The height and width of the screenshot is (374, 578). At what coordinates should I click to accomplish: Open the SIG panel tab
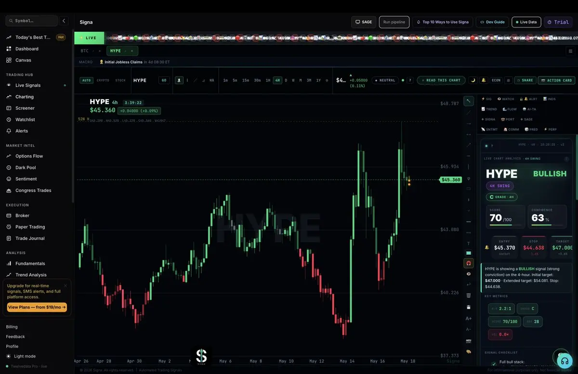click(x=486, y=99)
